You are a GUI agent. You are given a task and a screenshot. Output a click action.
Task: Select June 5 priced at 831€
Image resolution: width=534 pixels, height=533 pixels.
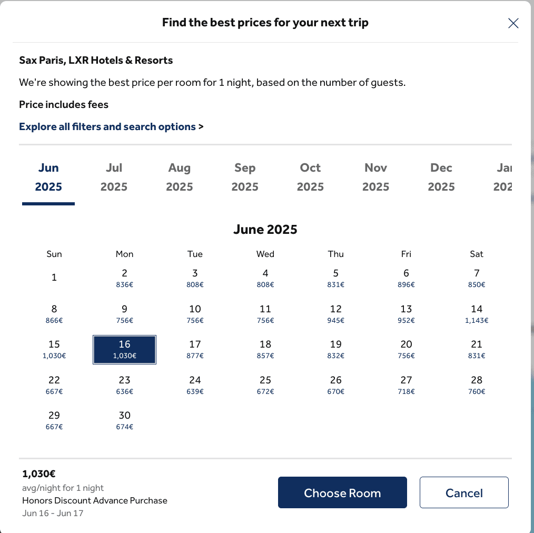(335, 278)
